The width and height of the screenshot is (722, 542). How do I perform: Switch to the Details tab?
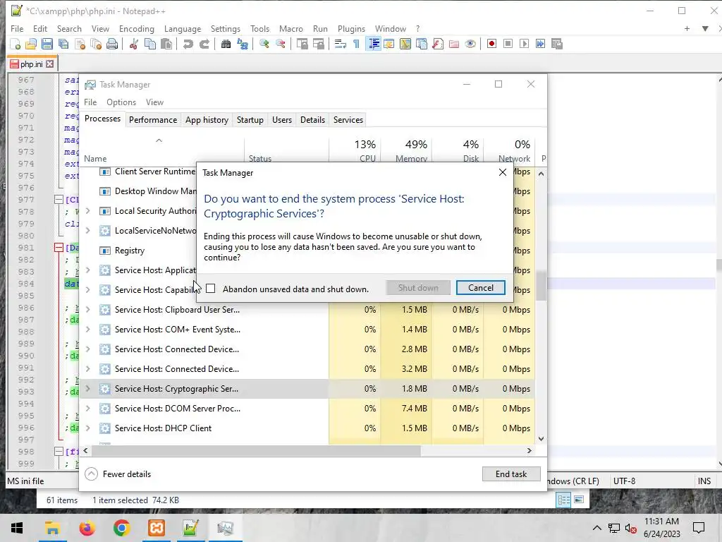(312, 120)
